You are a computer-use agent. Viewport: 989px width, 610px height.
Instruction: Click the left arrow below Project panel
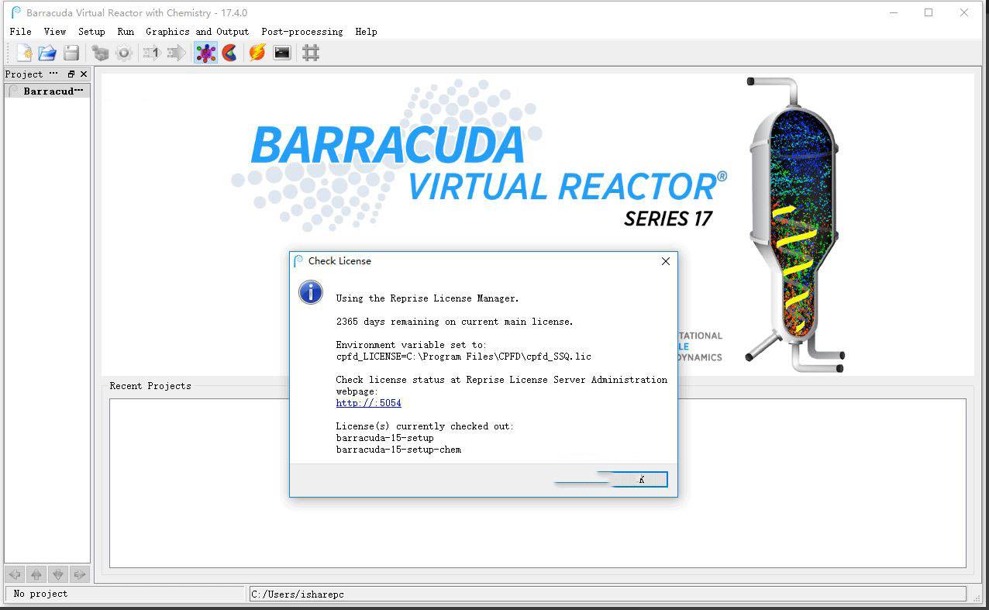pos(15,574)
